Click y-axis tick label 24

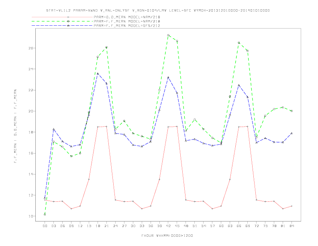click(31, 69)
